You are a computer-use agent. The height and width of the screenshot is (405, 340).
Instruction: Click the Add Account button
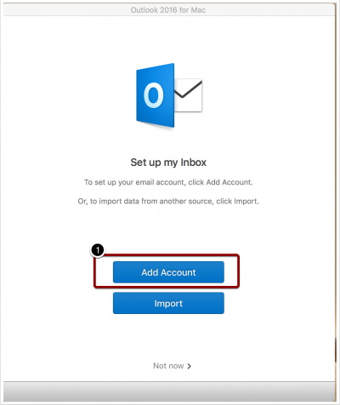point(168,272)
